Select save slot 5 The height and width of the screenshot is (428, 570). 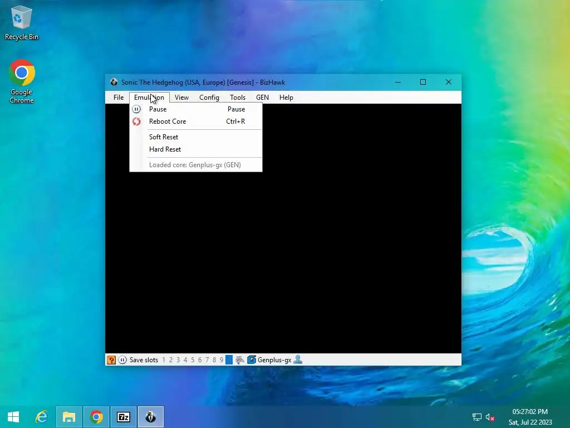(193, 360)
